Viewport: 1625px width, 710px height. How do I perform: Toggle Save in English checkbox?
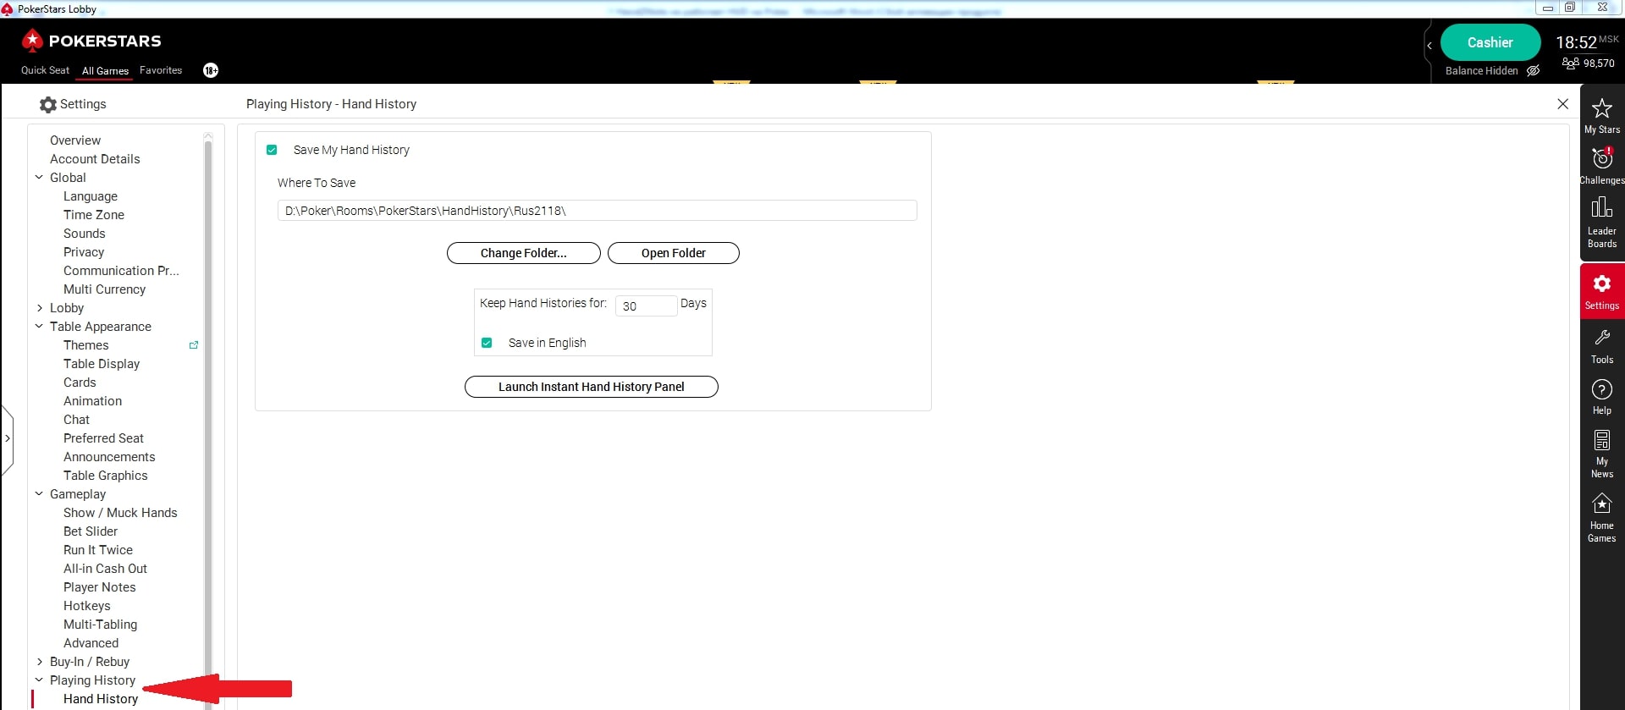(x=487, y=343)
